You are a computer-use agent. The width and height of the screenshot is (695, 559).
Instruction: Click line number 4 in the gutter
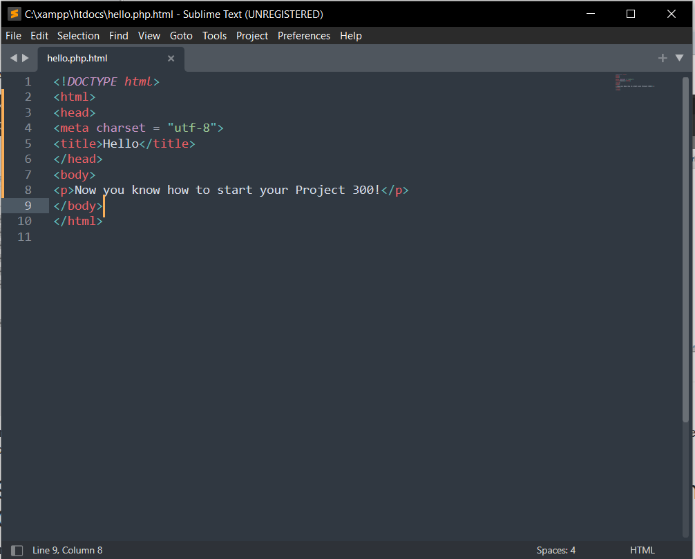coord(28,128)
